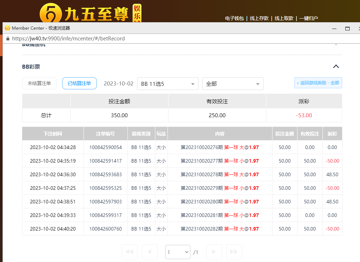Go to the first page of records
The width and height of the screenshot is (360, 262).
click(129, 252)
